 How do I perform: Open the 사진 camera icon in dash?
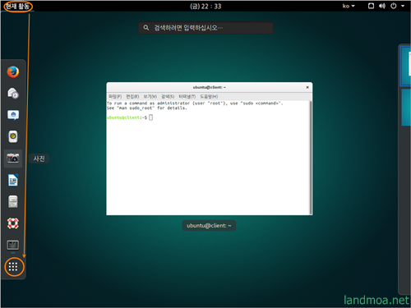tap(13, 159)
